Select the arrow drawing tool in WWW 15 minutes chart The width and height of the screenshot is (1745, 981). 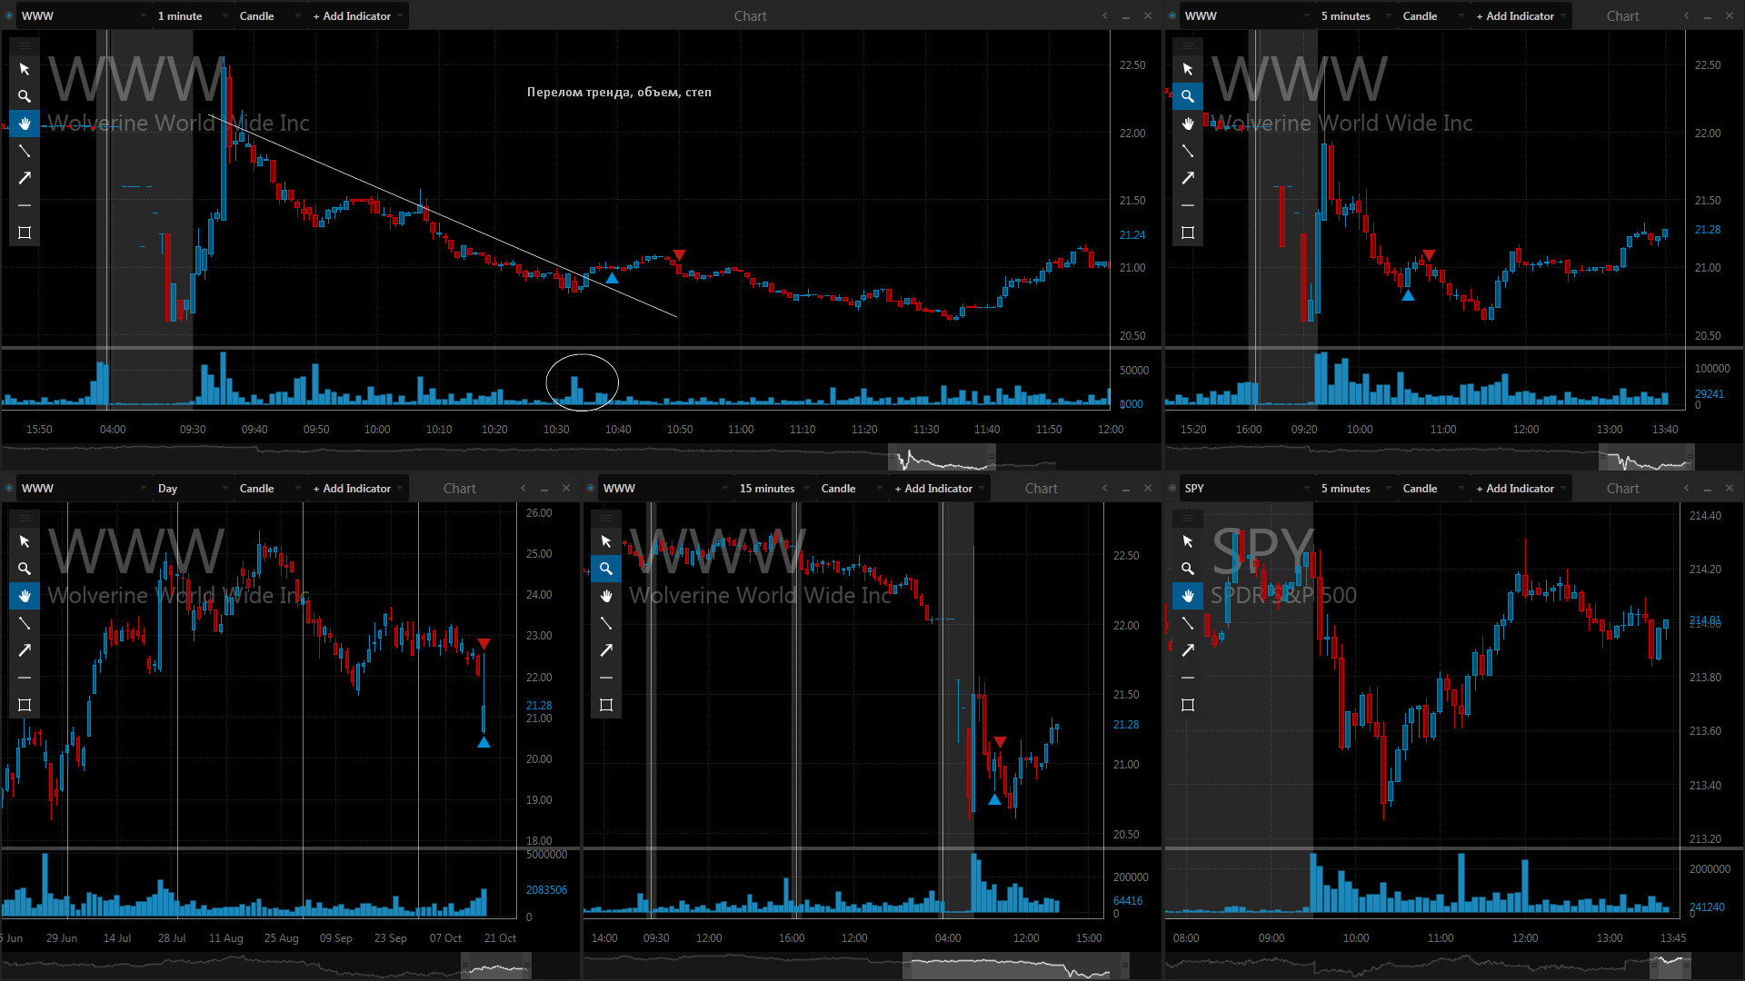point(606,650)
